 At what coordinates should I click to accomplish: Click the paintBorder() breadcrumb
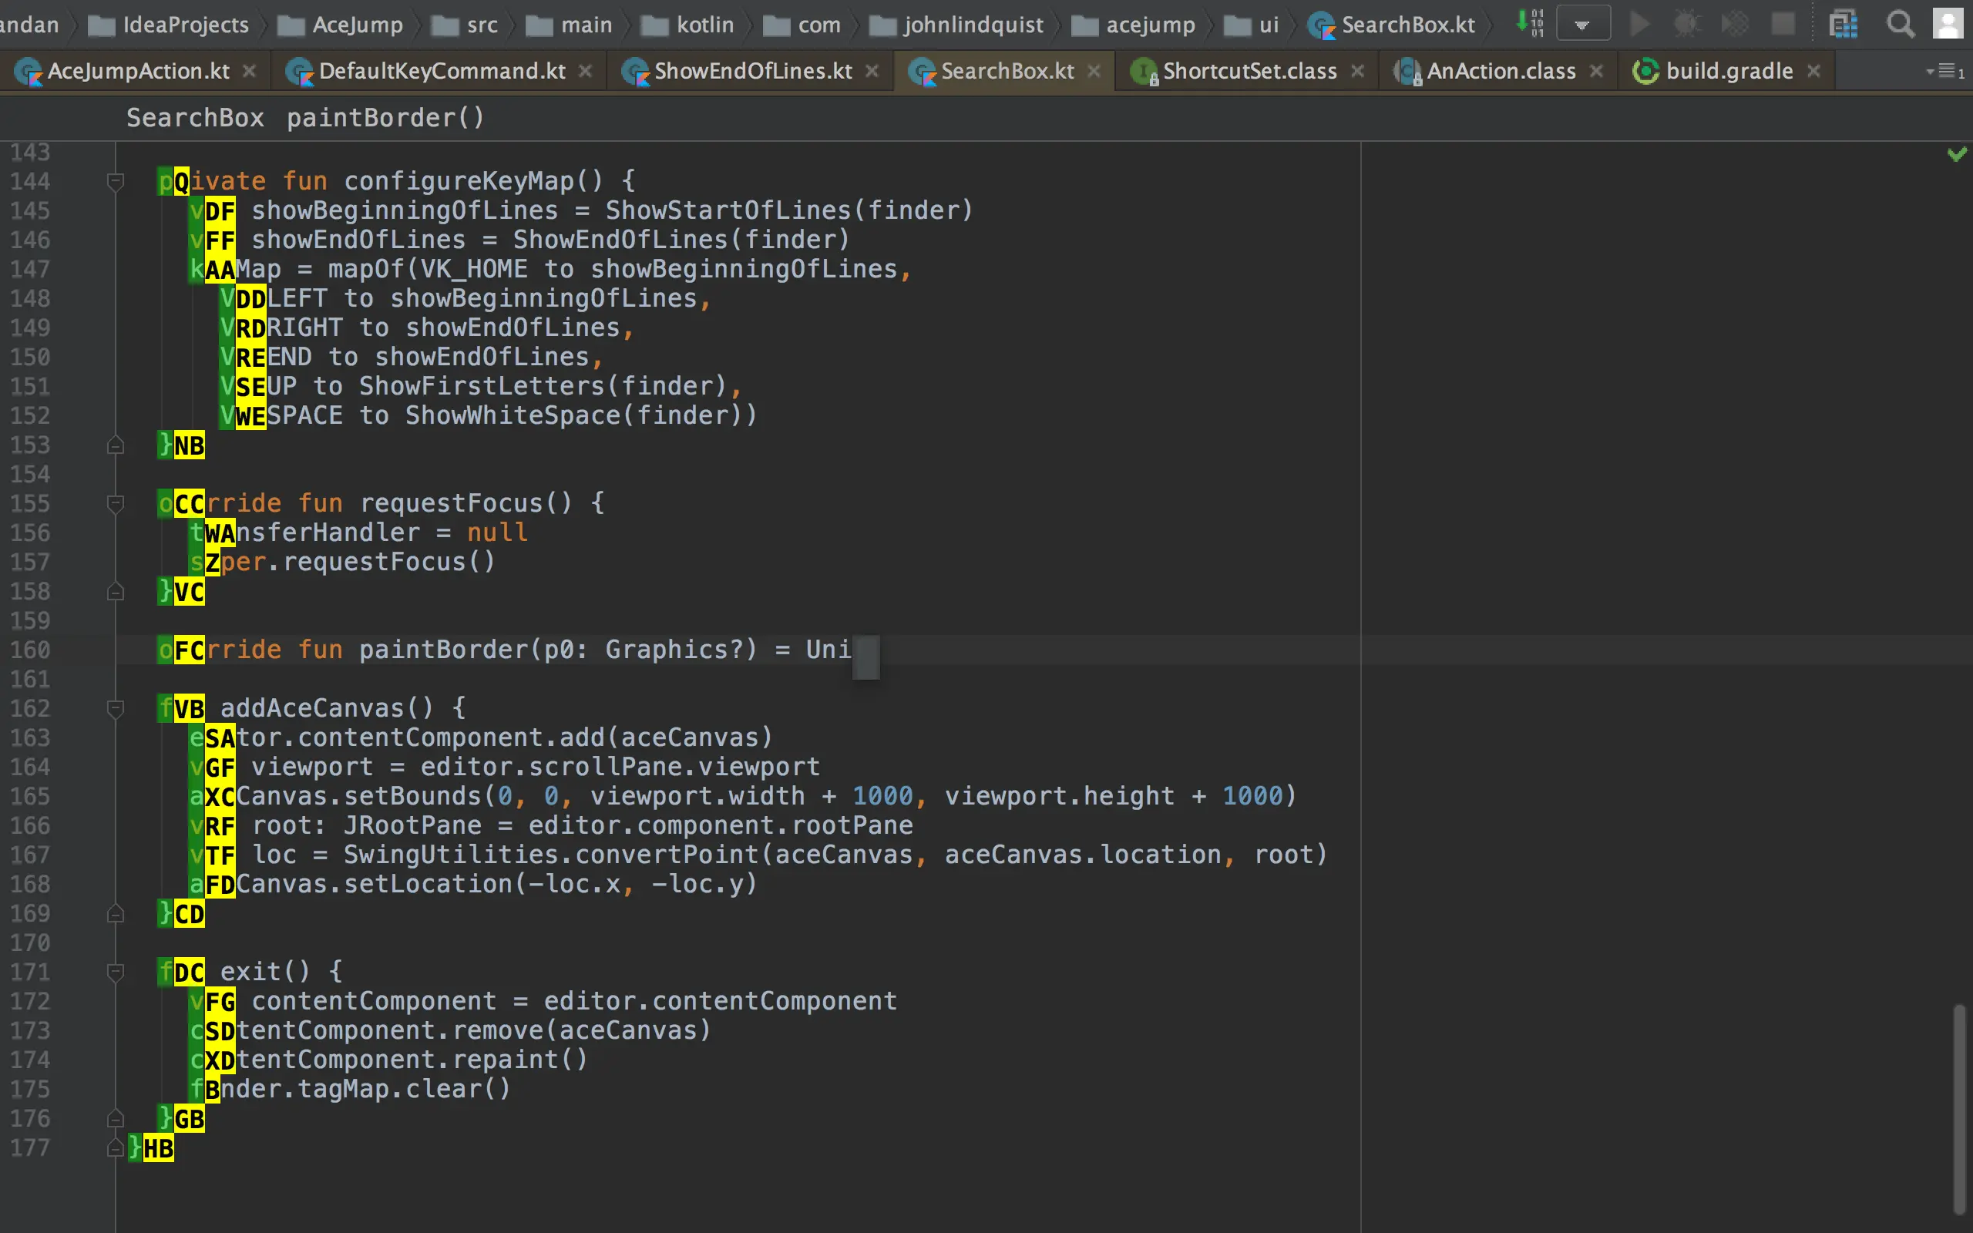click(385, 118)
